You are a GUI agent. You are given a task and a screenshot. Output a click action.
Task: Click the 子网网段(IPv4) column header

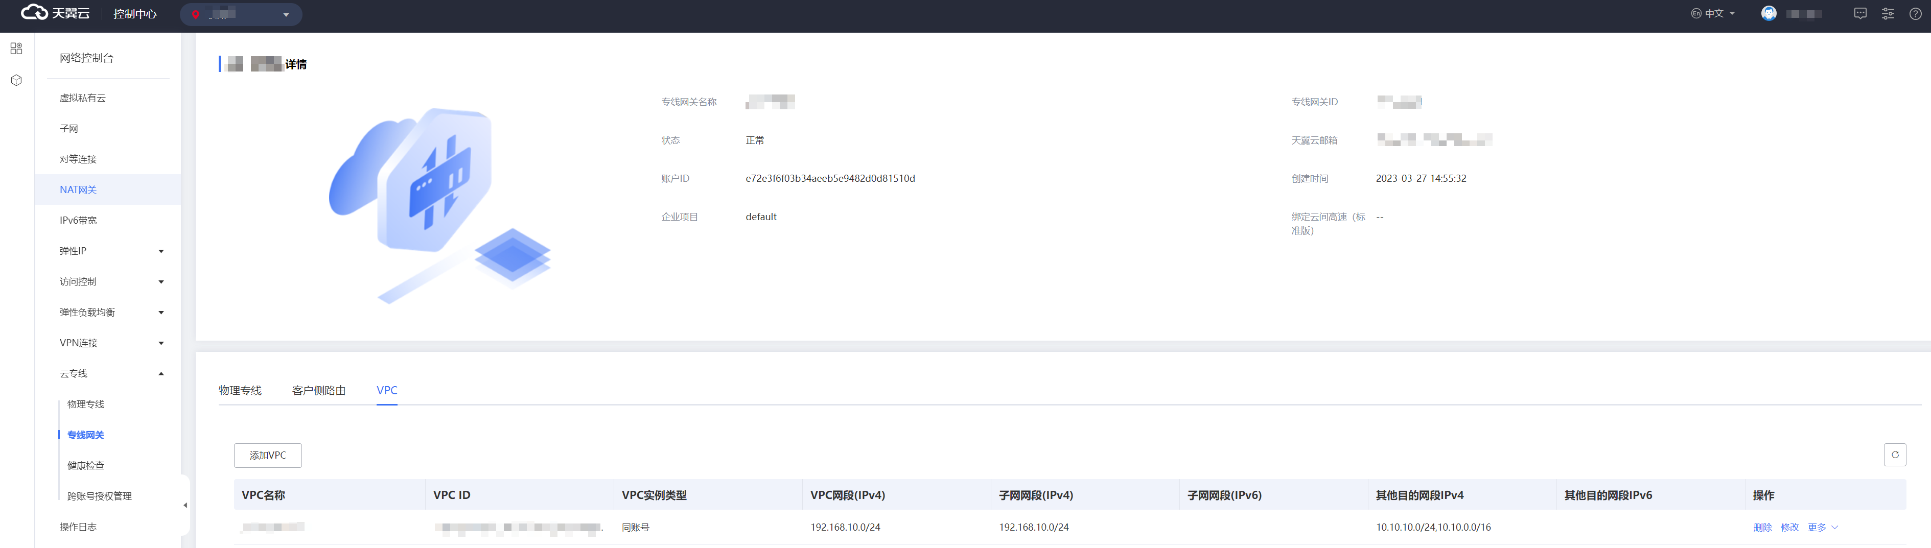click(x=1036, y=495)
